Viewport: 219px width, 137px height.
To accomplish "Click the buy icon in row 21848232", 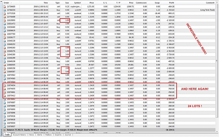I will coord(5,44).
